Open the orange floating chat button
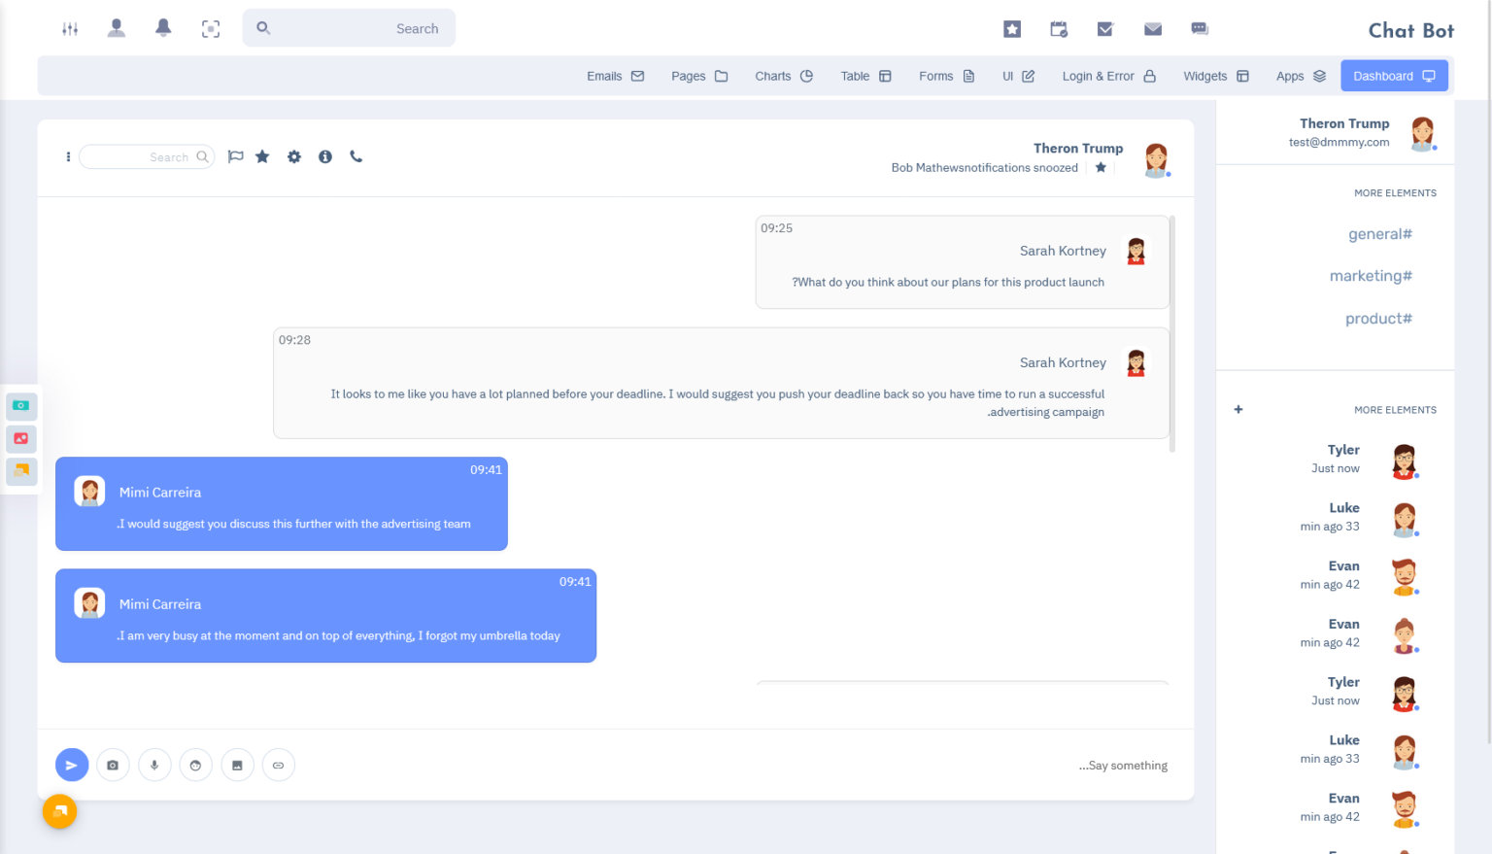 coord(59,811)
